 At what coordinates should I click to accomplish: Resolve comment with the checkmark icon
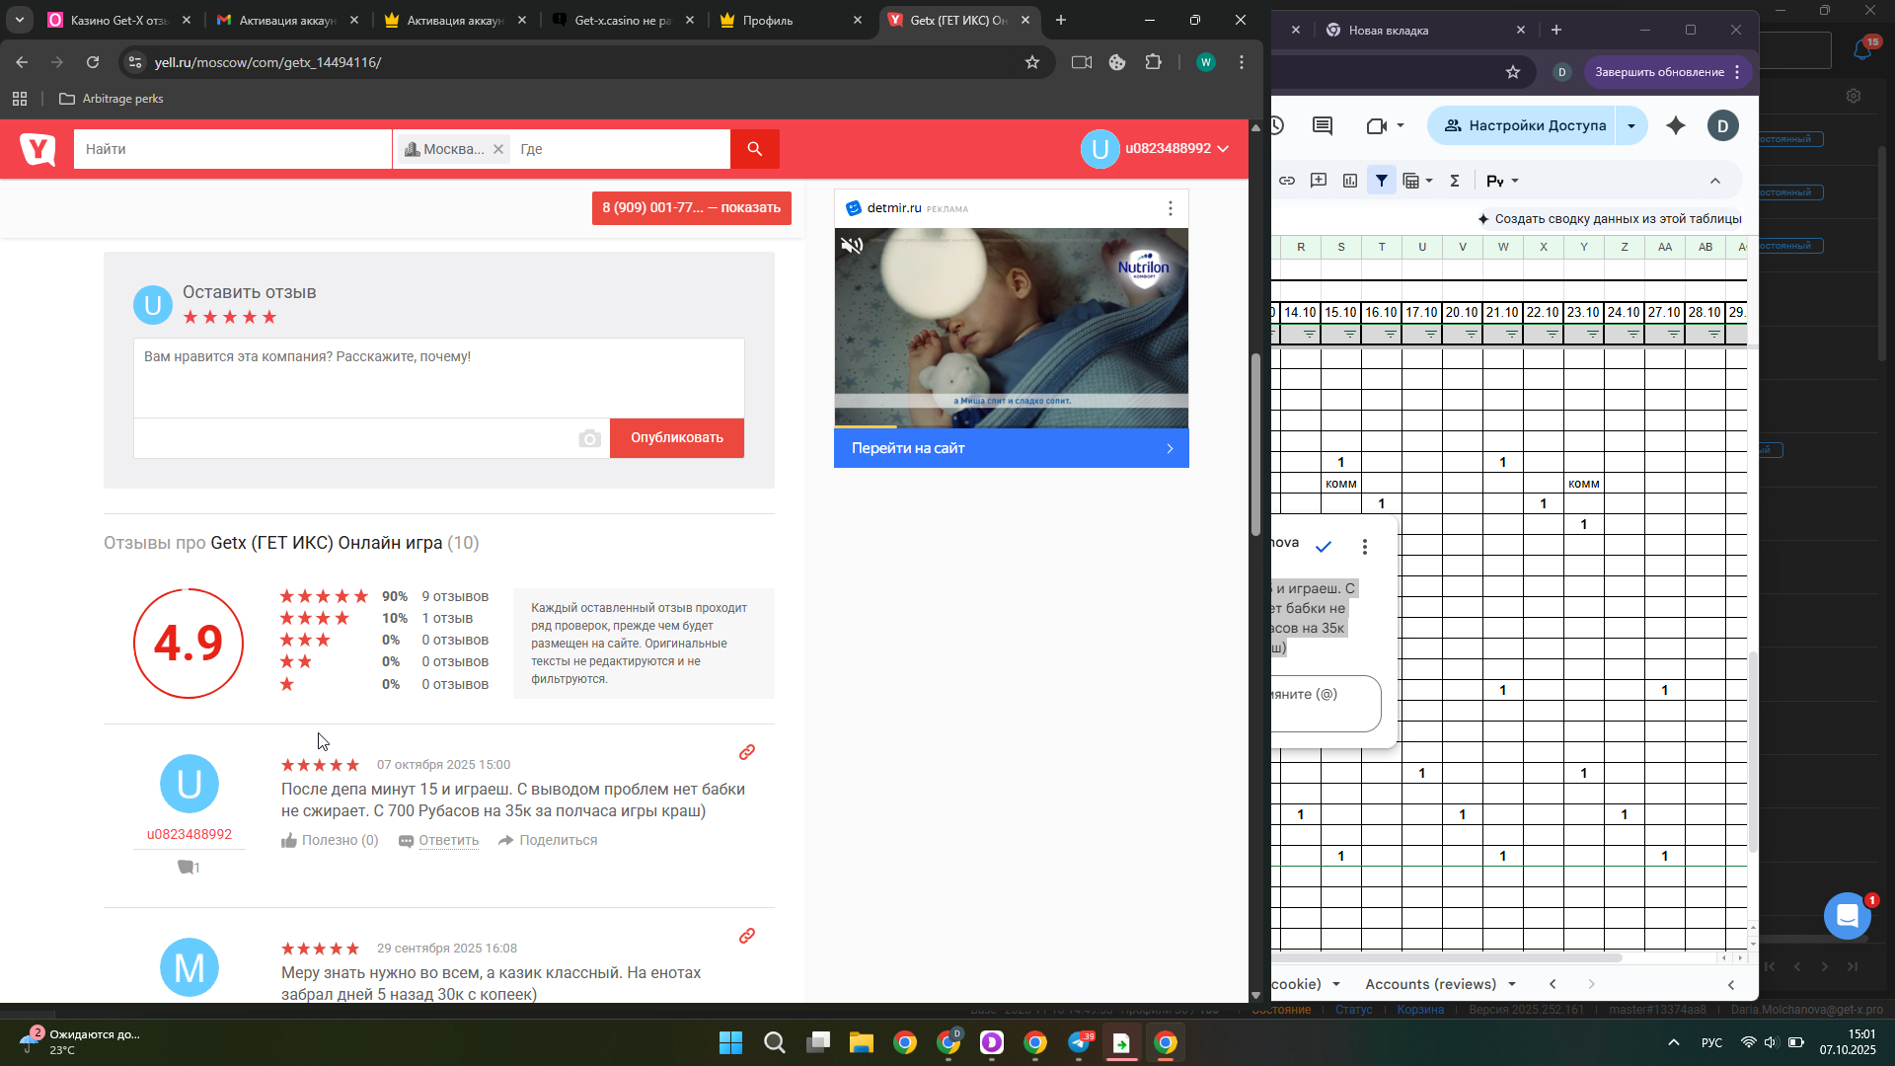click(1324, 547)
